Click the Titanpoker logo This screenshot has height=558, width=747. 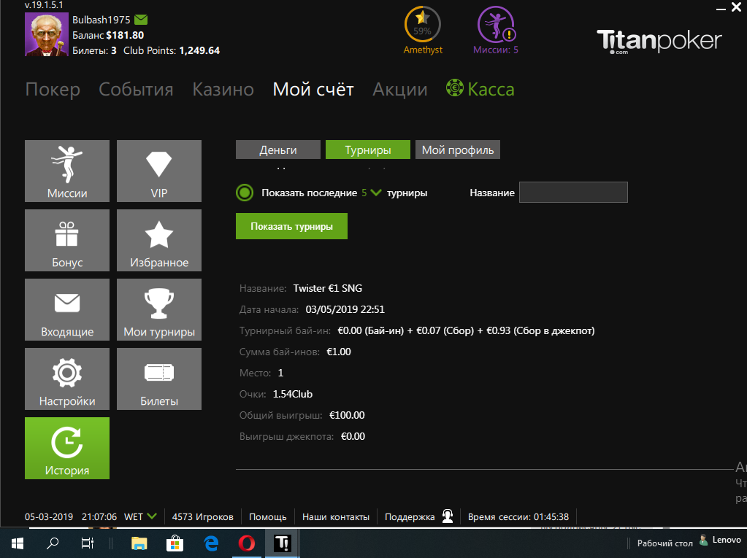coord(659,42)
